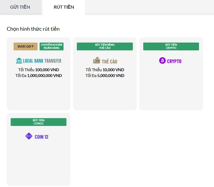Click the COIN 12 logo text

pyautogui.click(x=42, y=137)
